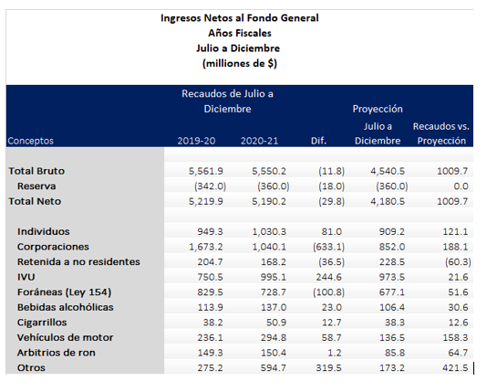Click the Arbitrios de ron label
Viewport: 487px width, 392px height.
57,353
